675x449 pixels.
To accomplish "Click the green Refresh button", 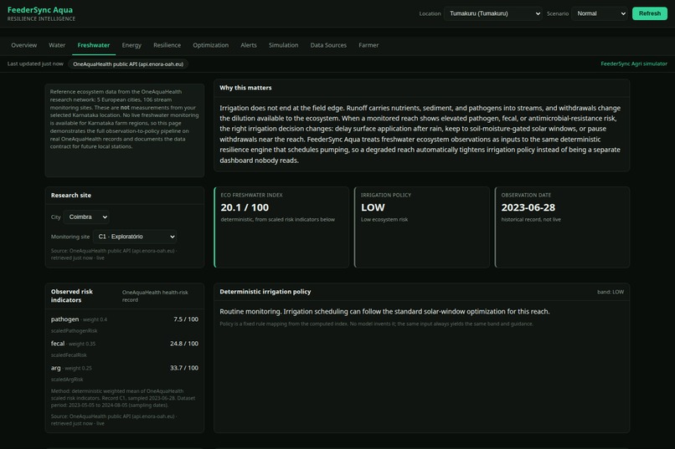I will tap(650, 13).
